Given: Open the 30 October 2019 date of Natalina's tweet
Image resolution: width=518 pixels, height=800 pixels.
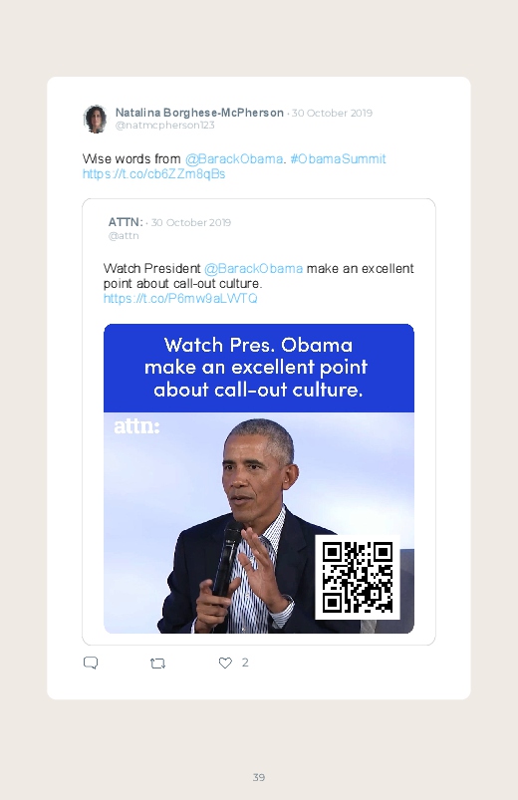Looking at the screenshot, I should (x=332, y=113).
